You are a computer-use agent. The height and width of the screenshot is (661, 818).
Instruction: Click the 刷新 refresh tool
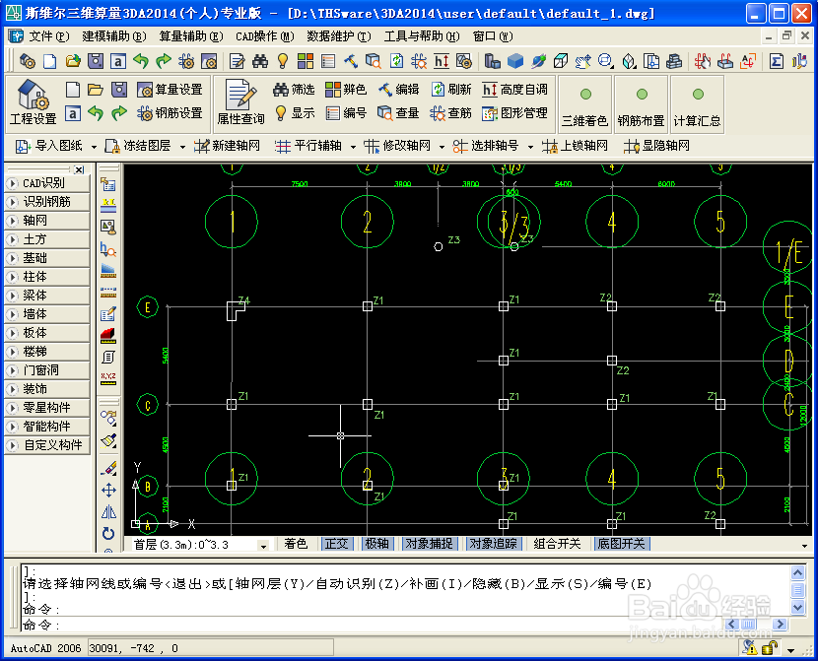451,90
